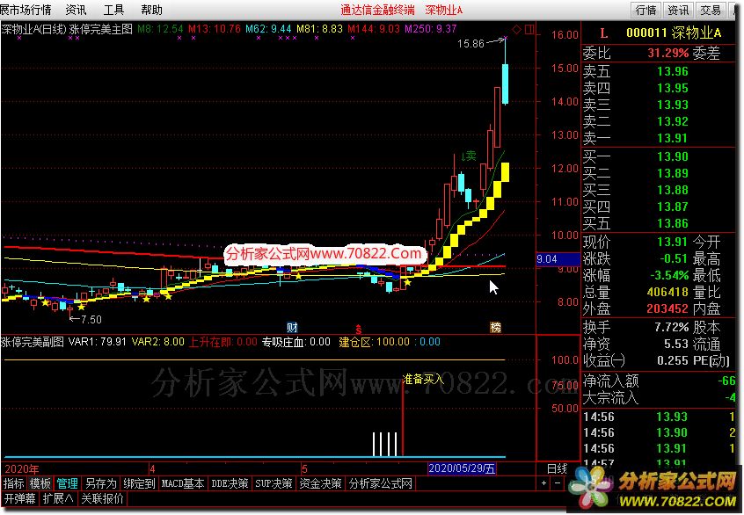Image resolution: width=744 pixels, height=515 pixels.
Task: Click the 卖五 price 13.96
Action: point(673,71)
